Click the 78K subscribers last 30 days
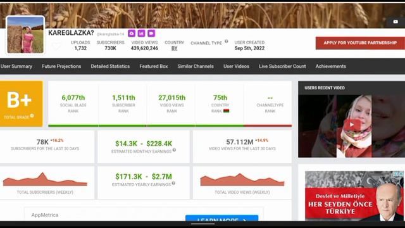 click(x=42, y=142)
